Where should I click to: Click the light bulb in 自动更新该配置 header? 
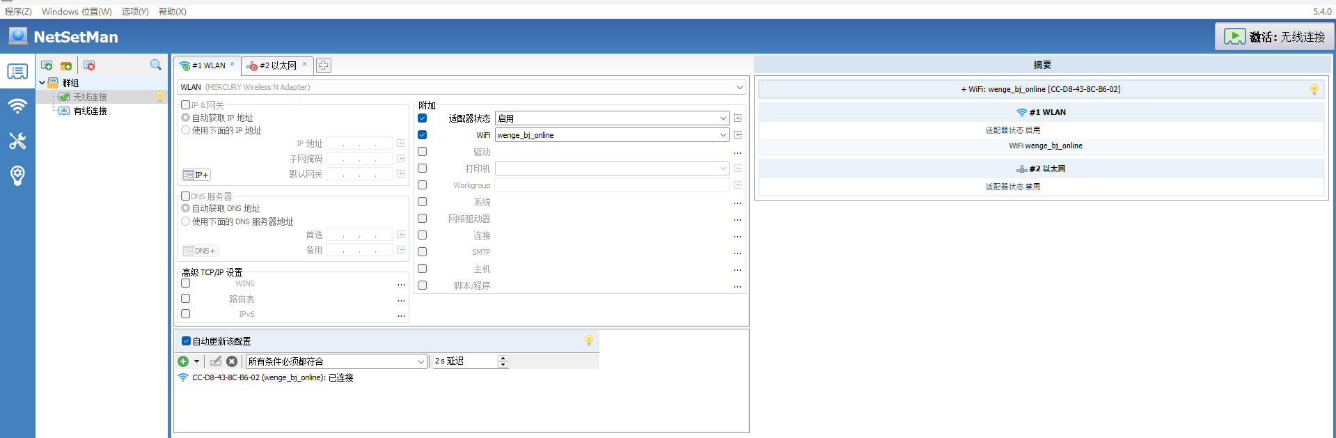(x=589, y=341)
